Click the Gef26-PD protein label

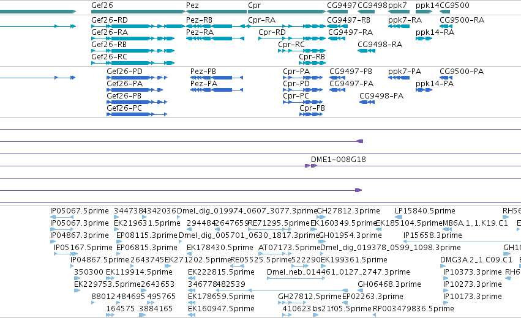[x=124, y=72]
